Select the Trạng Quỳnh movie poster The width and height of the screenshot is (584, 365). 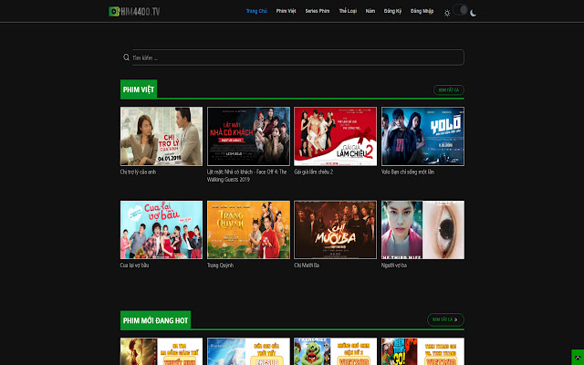pos(248,229)
